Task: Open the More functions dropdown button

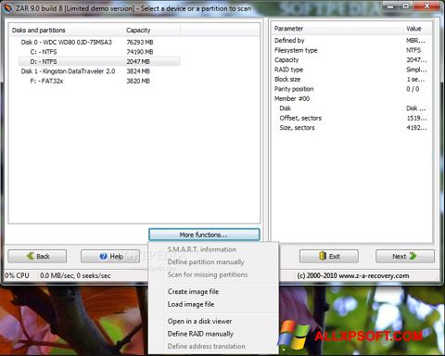Action: click(x=204, y=235)
